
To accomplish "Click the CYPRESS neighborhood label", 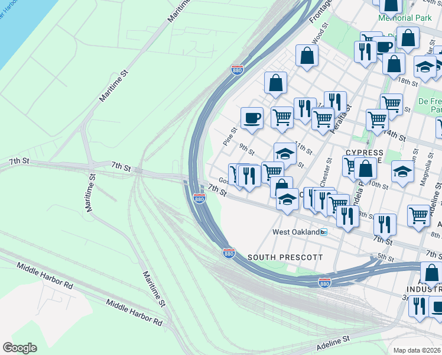I will 365,153.
